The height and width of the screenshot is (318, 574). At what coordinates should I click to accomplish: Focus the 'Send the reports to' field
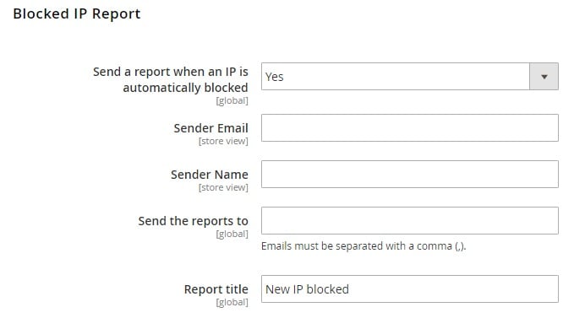pyautogui.click(x=410, y=220)
